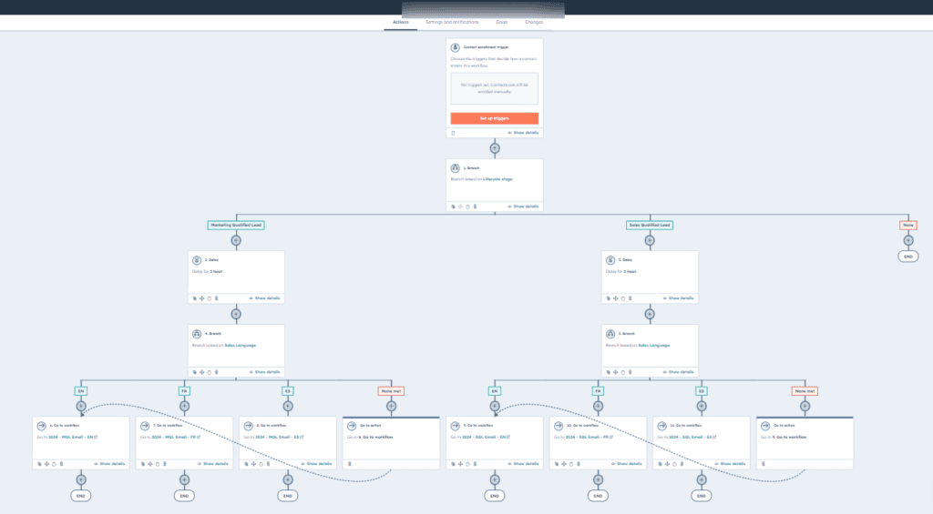Click the delete icon on 1. Branch card
This screenshot has width=933, height=514.
tap(475, 207)
